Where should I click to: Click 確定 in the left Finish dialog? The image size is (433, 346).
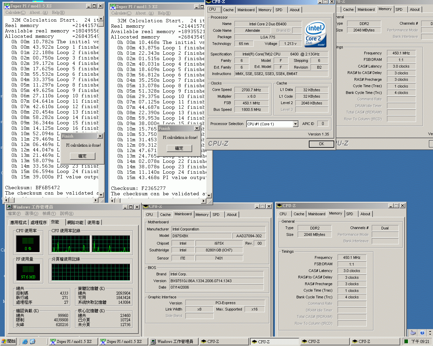[x=83, y=156]
